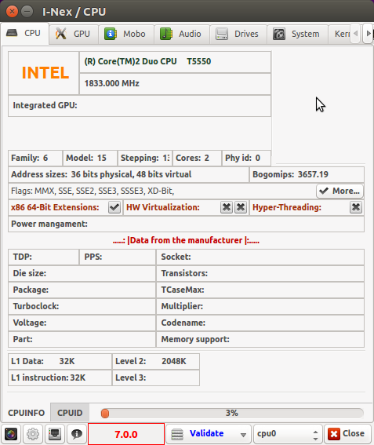
Task: Click the 'Model: 15' field
Action: pyautogui.click(x=90, y=158)
